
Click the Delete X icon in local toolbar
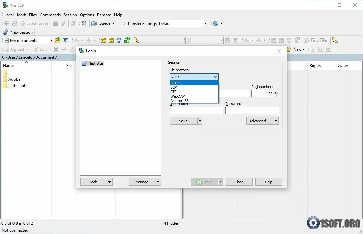click(56, 49)
